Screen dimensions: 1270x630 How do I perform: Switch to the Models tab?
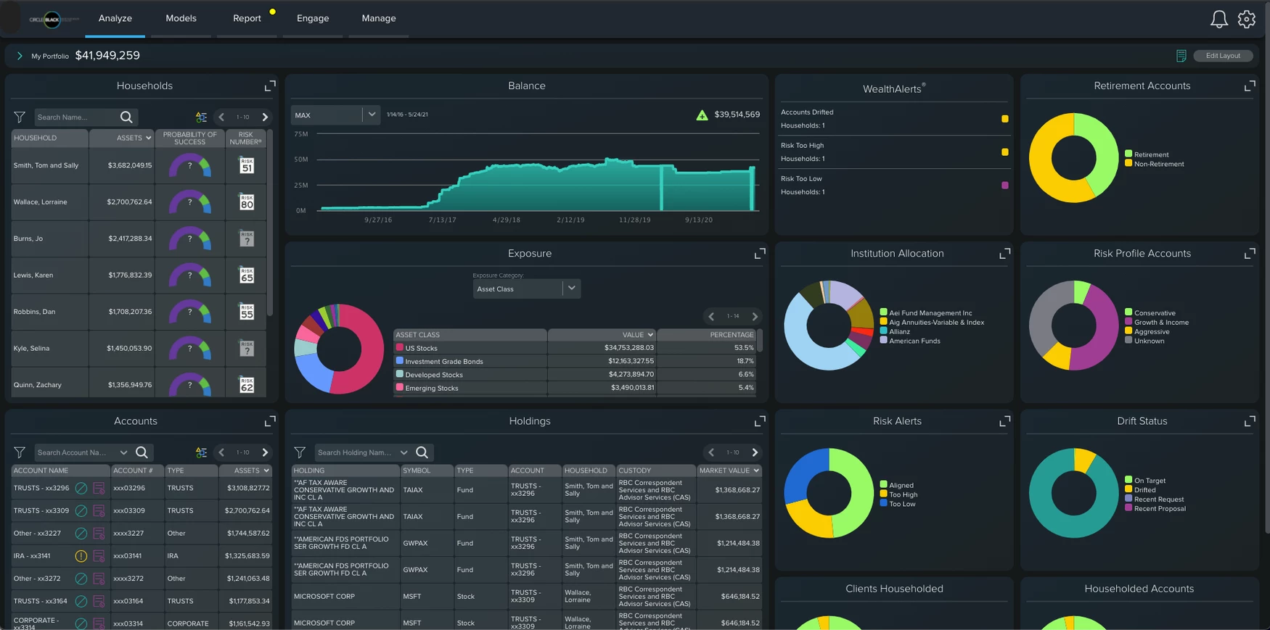click(x=181, y=19)
